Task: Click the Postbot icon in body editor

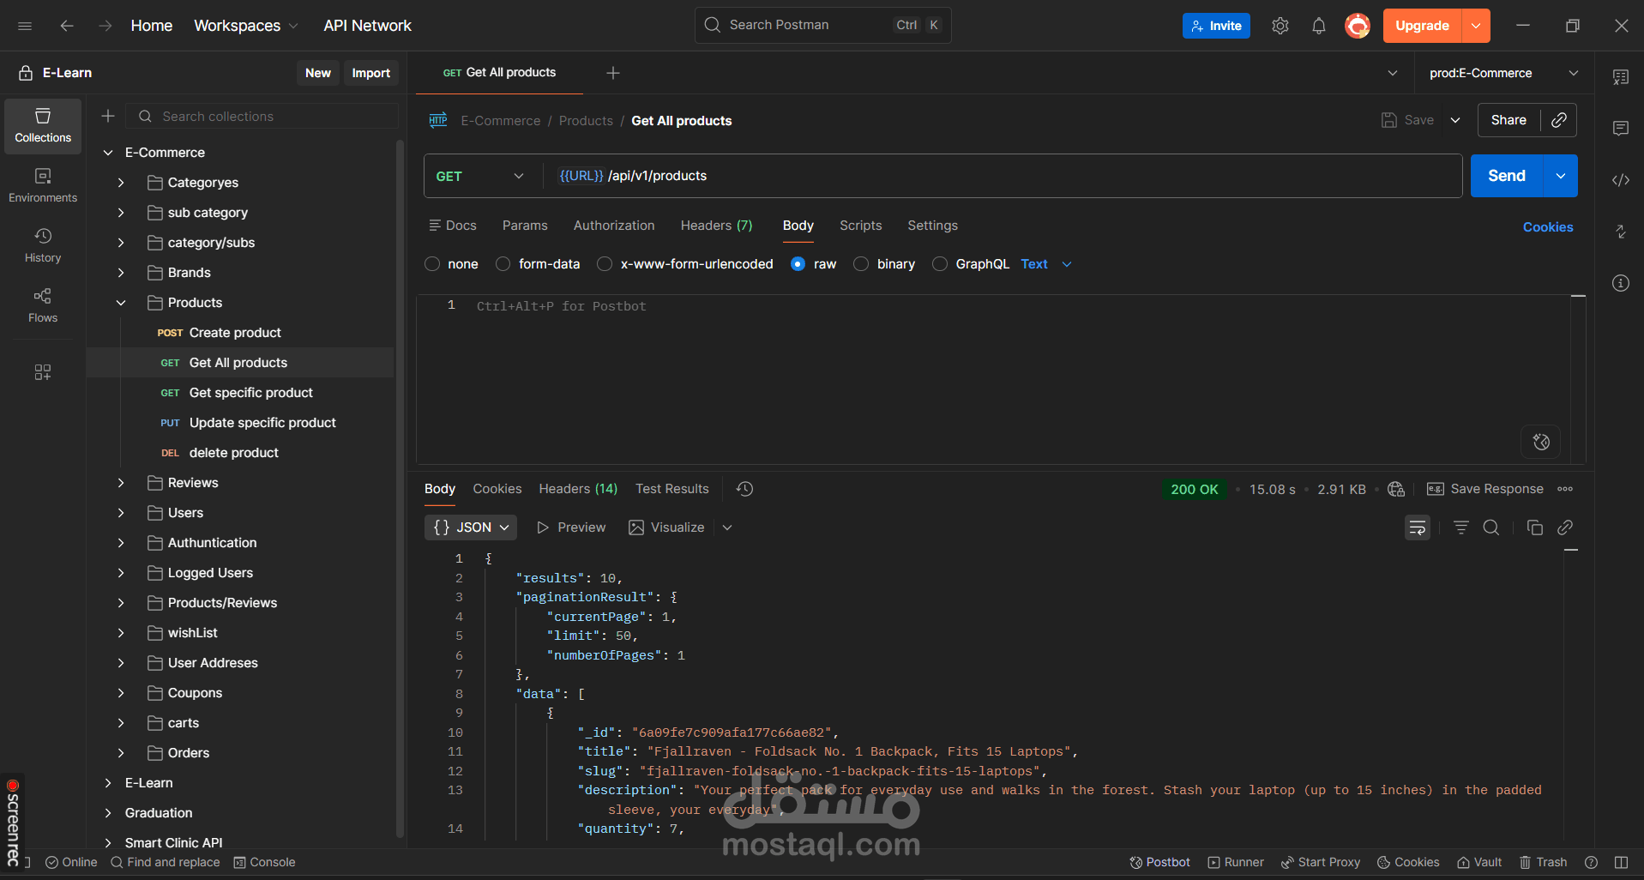Action: tap(1541, 442)
